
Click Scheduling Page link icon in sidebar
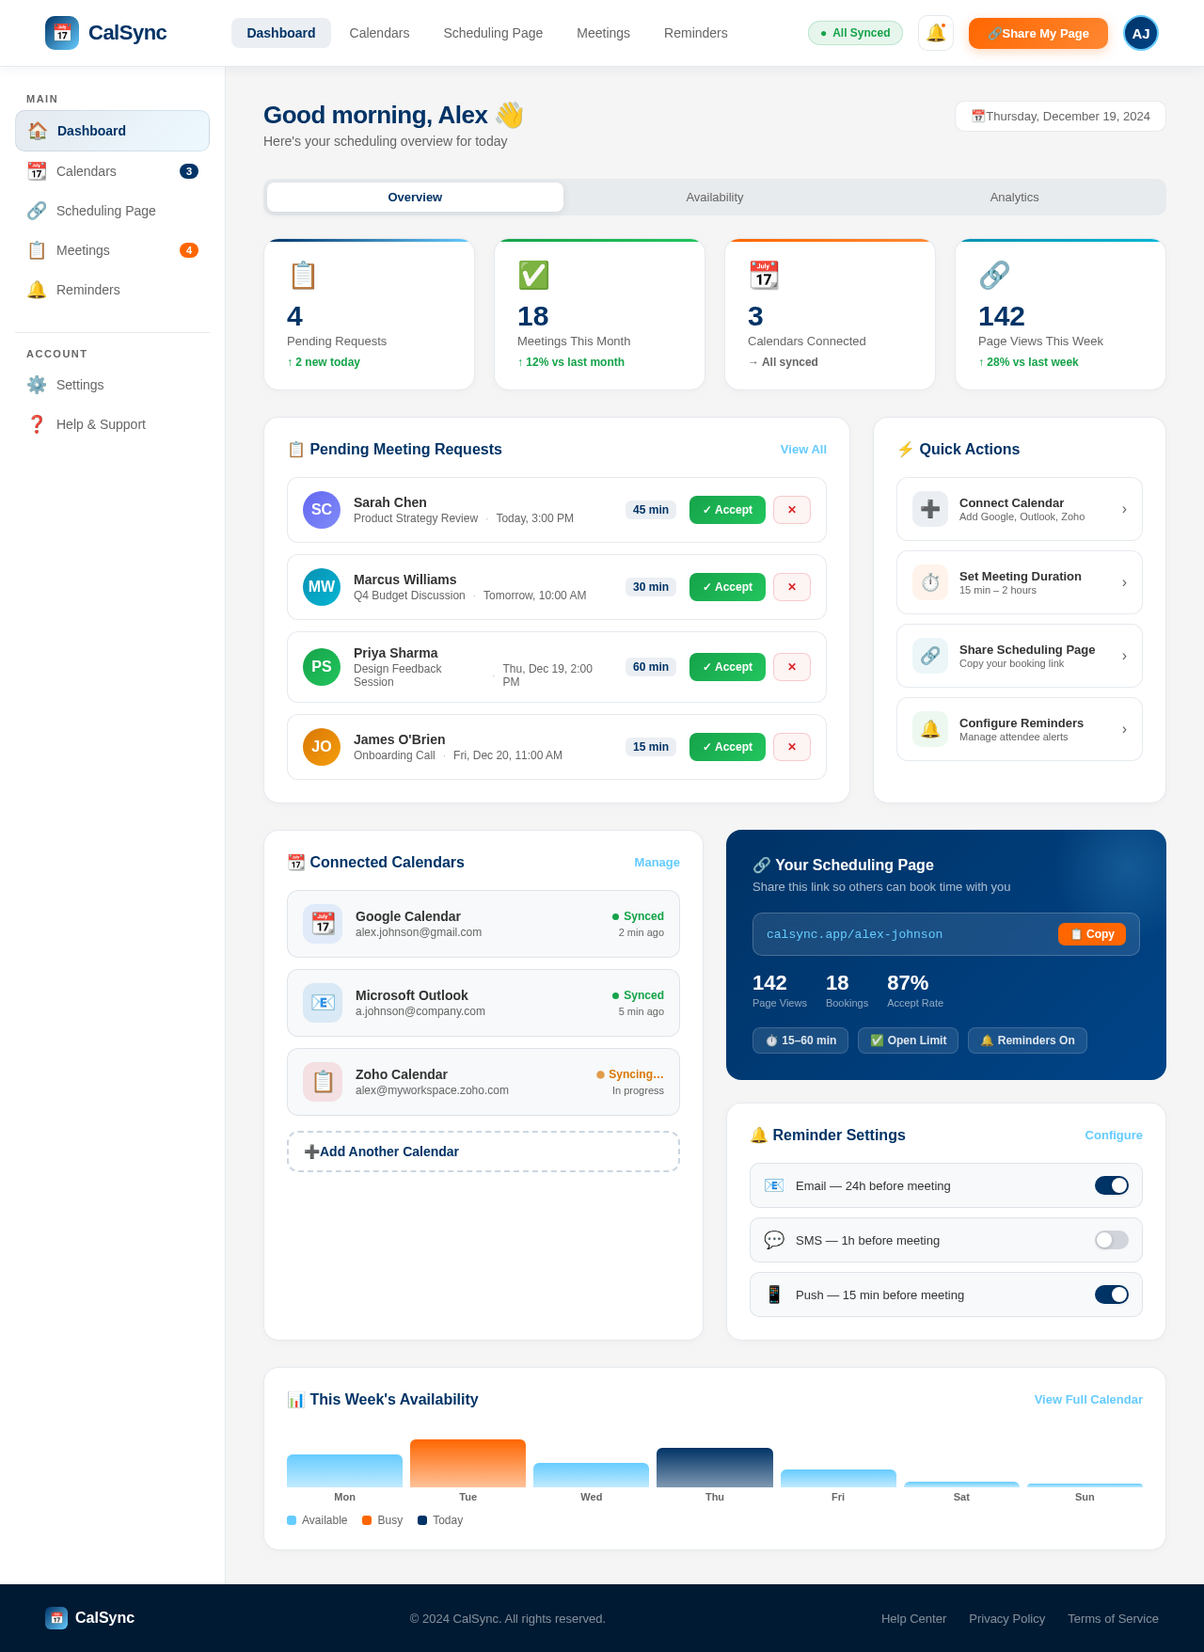tap(37, 211)
